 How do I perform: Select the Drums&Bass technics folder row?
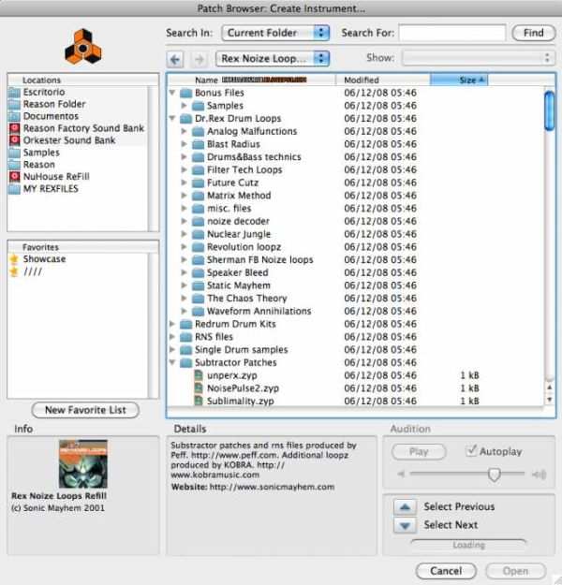point(357,156)
